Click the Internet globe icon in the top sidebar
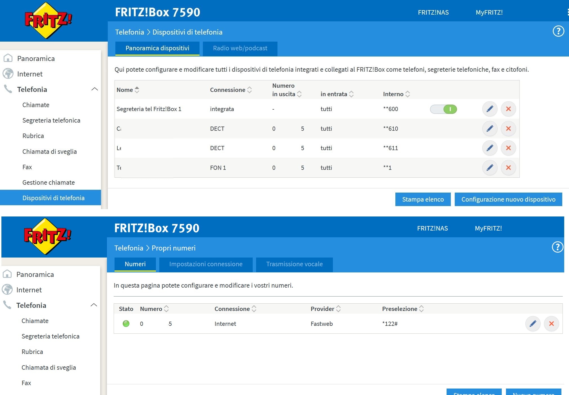This screenshot has width=569, height=395. [x=8, y=74]
